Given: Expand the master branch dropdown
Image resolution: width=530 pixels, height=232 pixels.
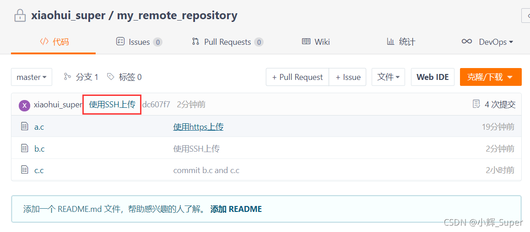Looking at the screenshot, I should click(32, 77).
